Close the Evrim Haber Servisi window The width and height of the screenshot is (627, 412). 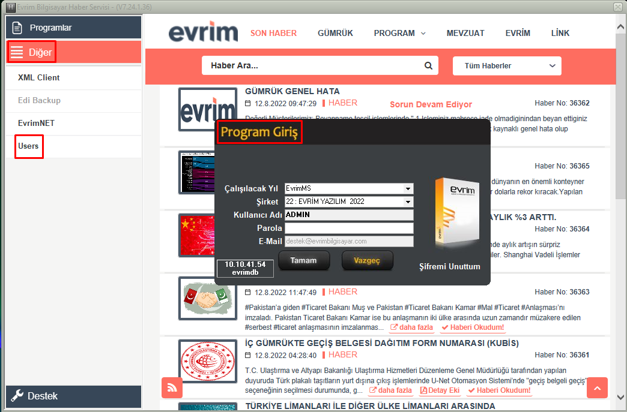pos(618,7)
